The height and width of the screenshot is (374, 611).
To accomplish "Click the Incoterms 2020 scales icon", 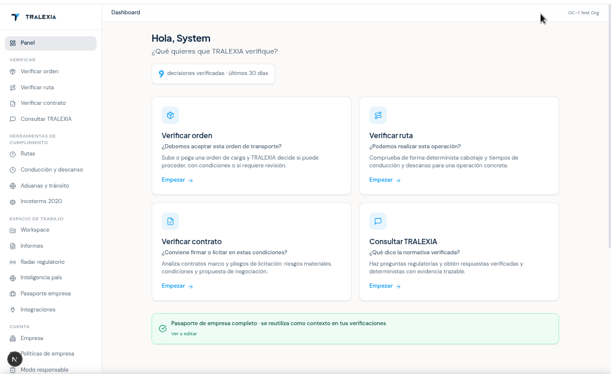I will 13,202.
